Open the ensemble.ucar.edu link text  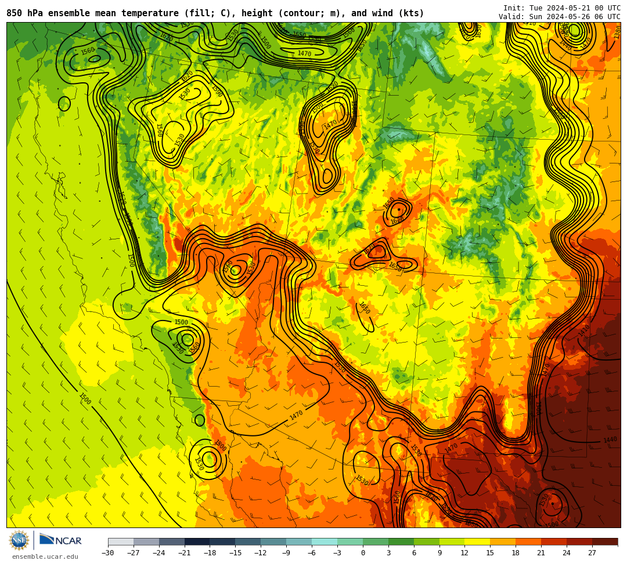tap(45, 556)
